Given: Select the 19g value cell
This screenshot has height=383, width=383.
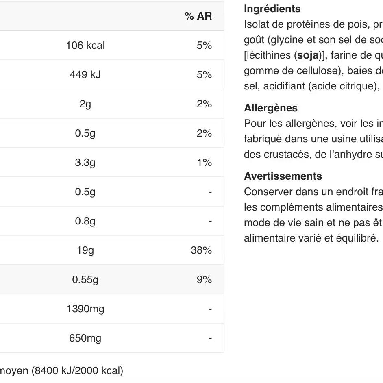Looking at the screenshot, I should pos(85,250).
